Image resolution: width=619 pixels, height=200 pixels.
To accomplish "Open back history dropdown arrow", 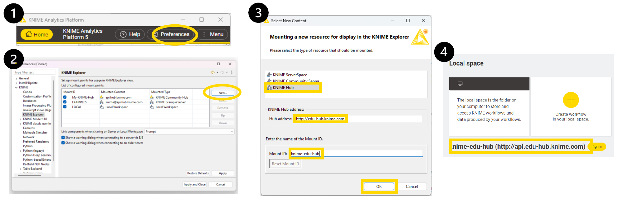I will coord(217,72).
